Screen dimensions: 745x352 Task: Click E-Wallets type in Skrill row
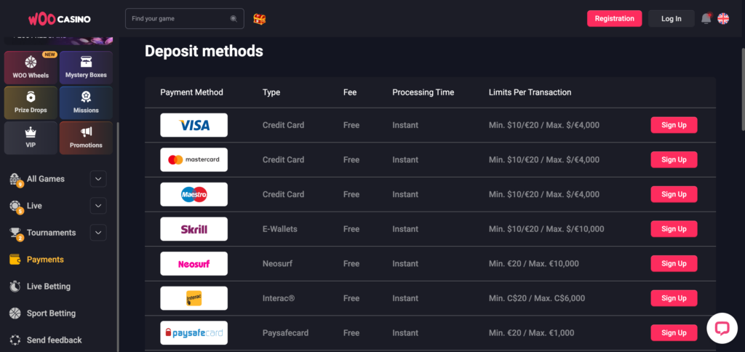(280, 229)
